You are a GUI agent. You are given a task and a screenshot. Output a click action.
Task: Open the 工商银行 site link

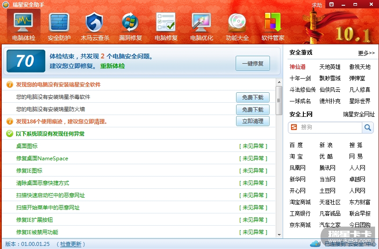click(x=300, y=213)
